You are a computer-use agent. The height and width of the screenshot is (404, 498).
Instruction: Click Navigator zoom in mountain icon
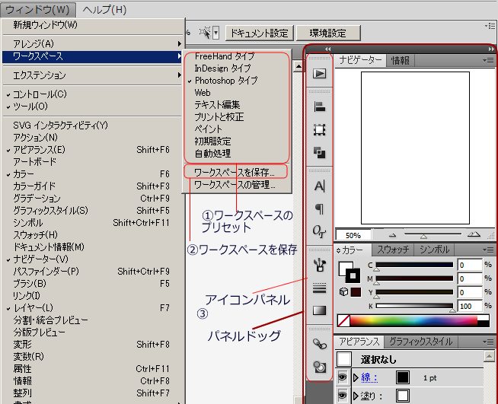(x=474, y=234)
